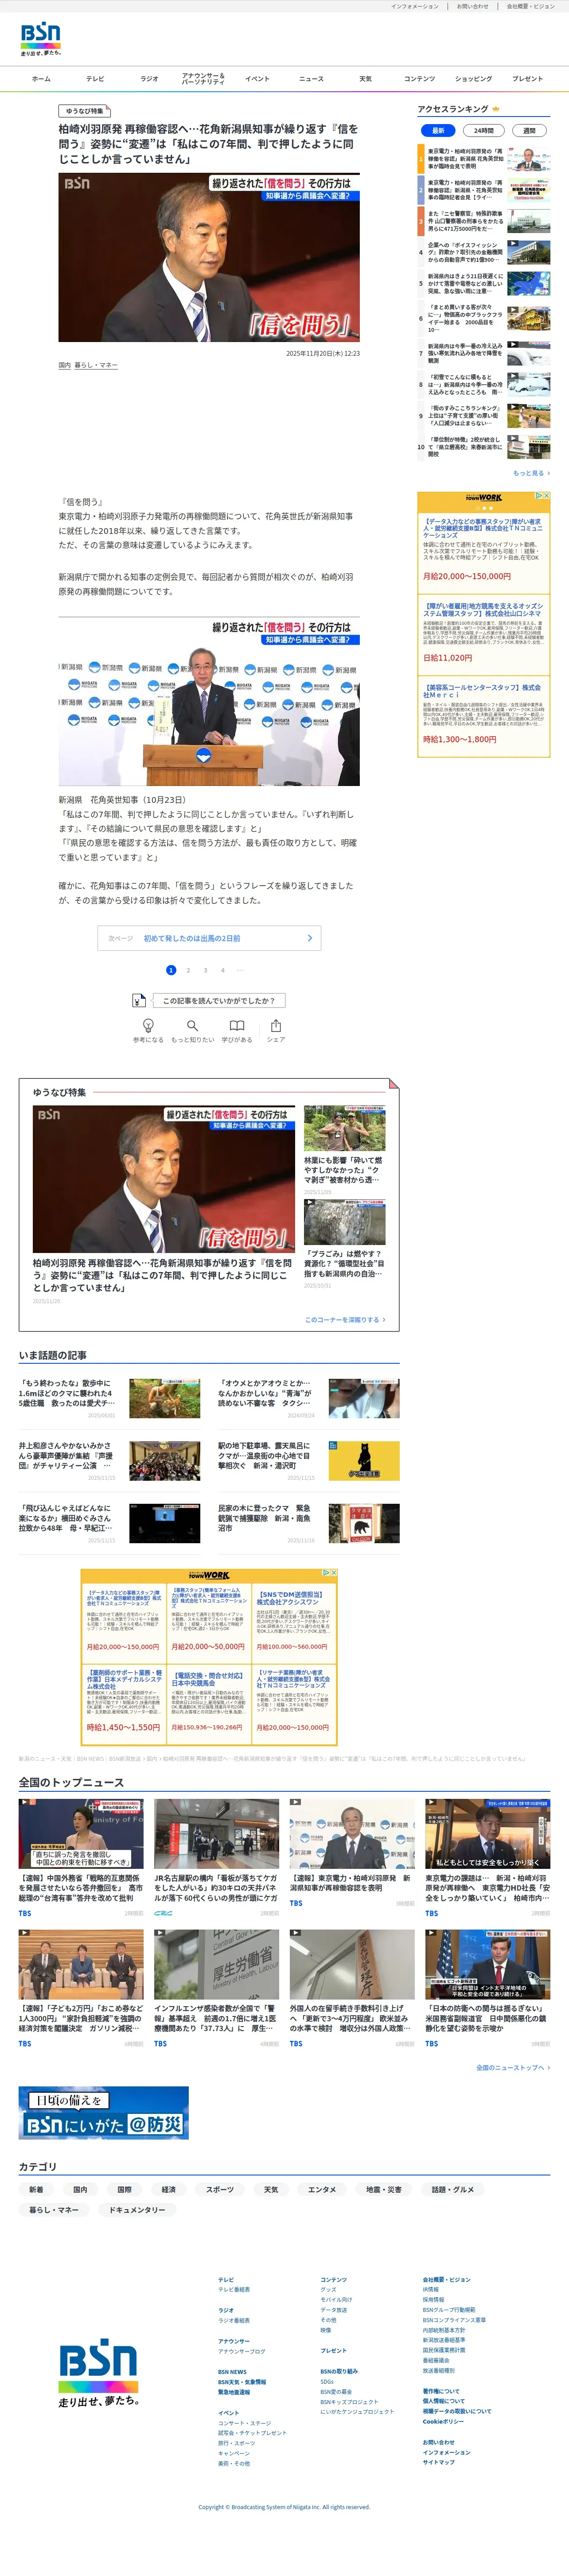Click お問い合わせ in the top utility bar

[472, 6]
